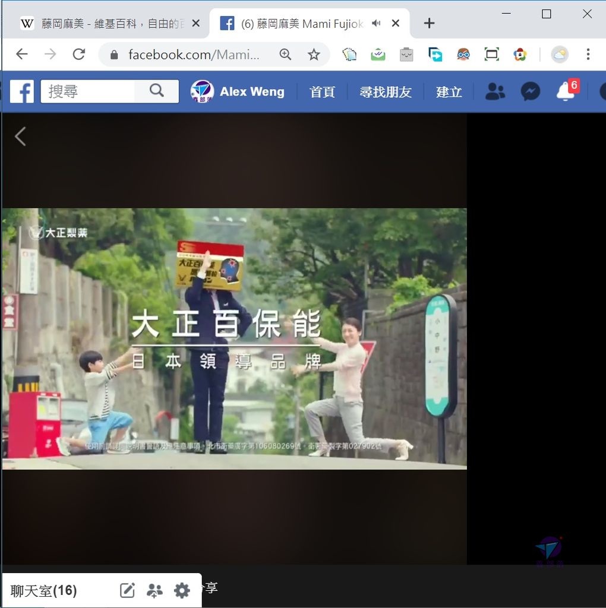The height and width of the screenshot is (608, 606).
Task: Maximize the browser window
Action: (x=546, y=14)
